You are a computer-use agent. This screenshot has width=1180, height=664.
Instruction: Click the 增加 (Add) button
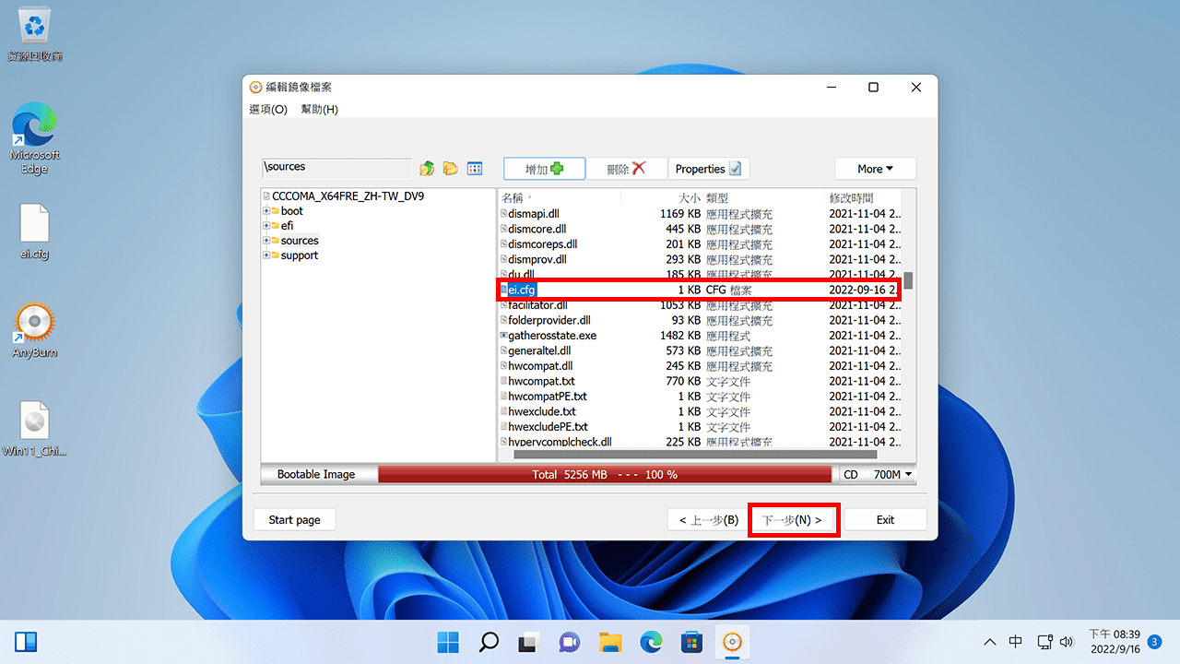coord(544,169)
